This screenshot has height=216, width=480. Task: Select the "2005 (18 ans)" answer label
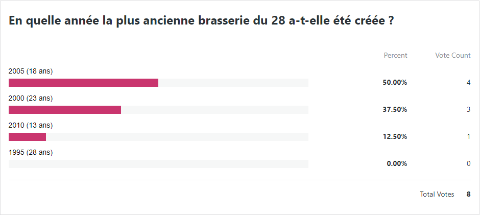[31, 71]
